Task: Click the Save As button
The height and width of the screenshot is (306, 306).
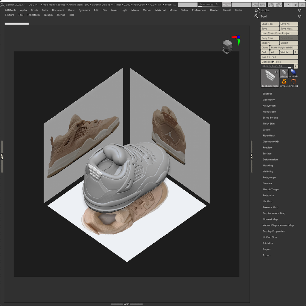Action: pyautogui.click(x=289, y=24)
